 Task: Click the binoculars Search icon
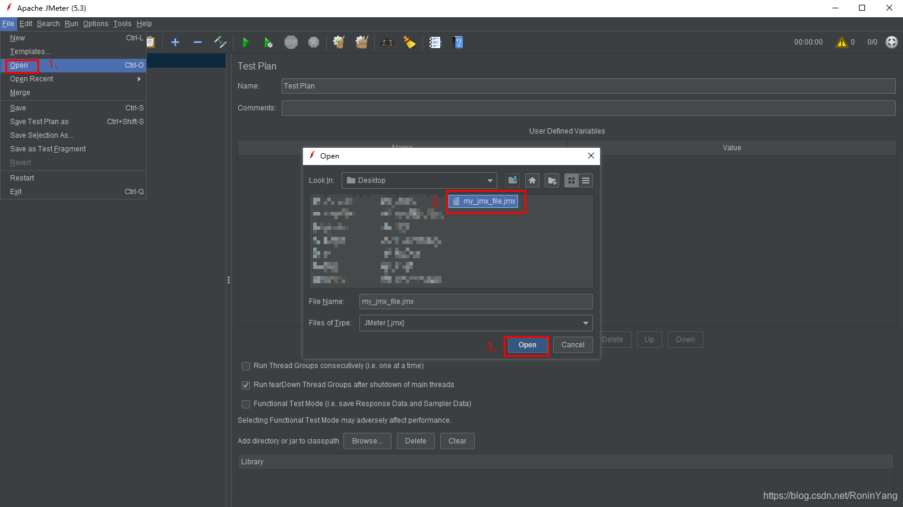387,42
